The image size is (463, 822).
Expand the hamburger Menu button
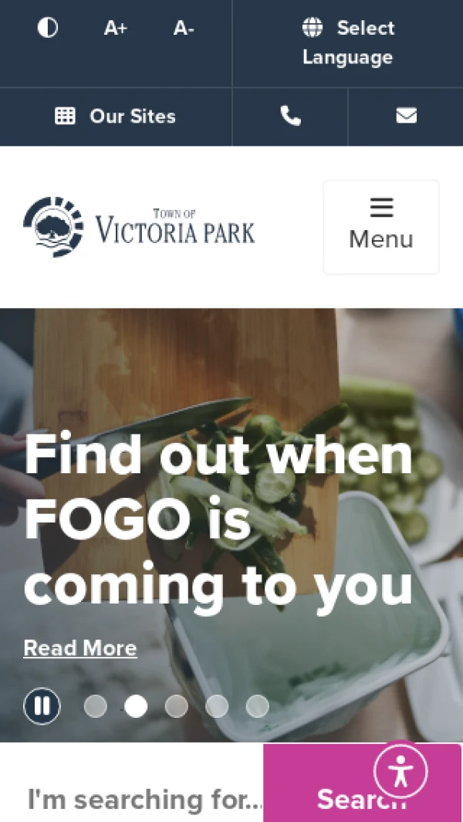click(x=381, y=227)
